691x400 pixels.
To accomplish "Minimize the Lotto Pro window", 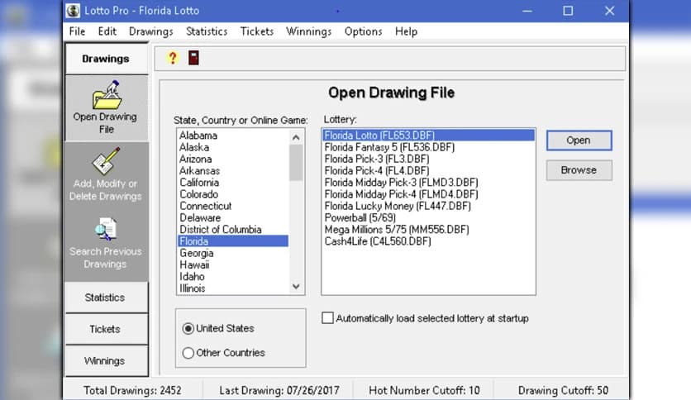I will (x=527, y=11).
